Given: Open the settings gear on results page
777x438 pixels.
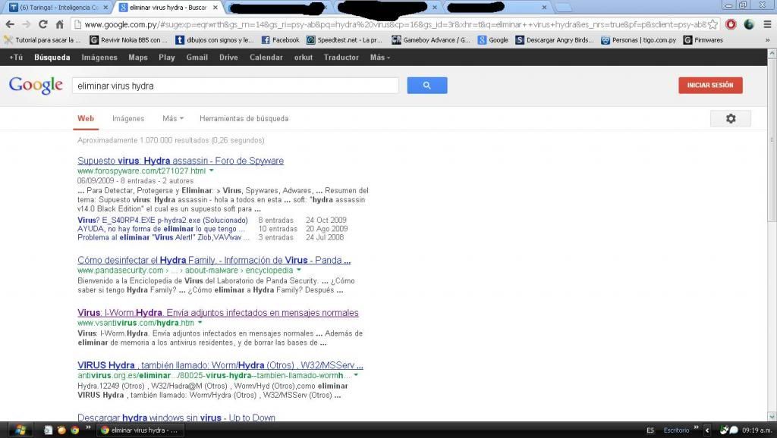Looking at the screenshot, I should click(731, 119).
